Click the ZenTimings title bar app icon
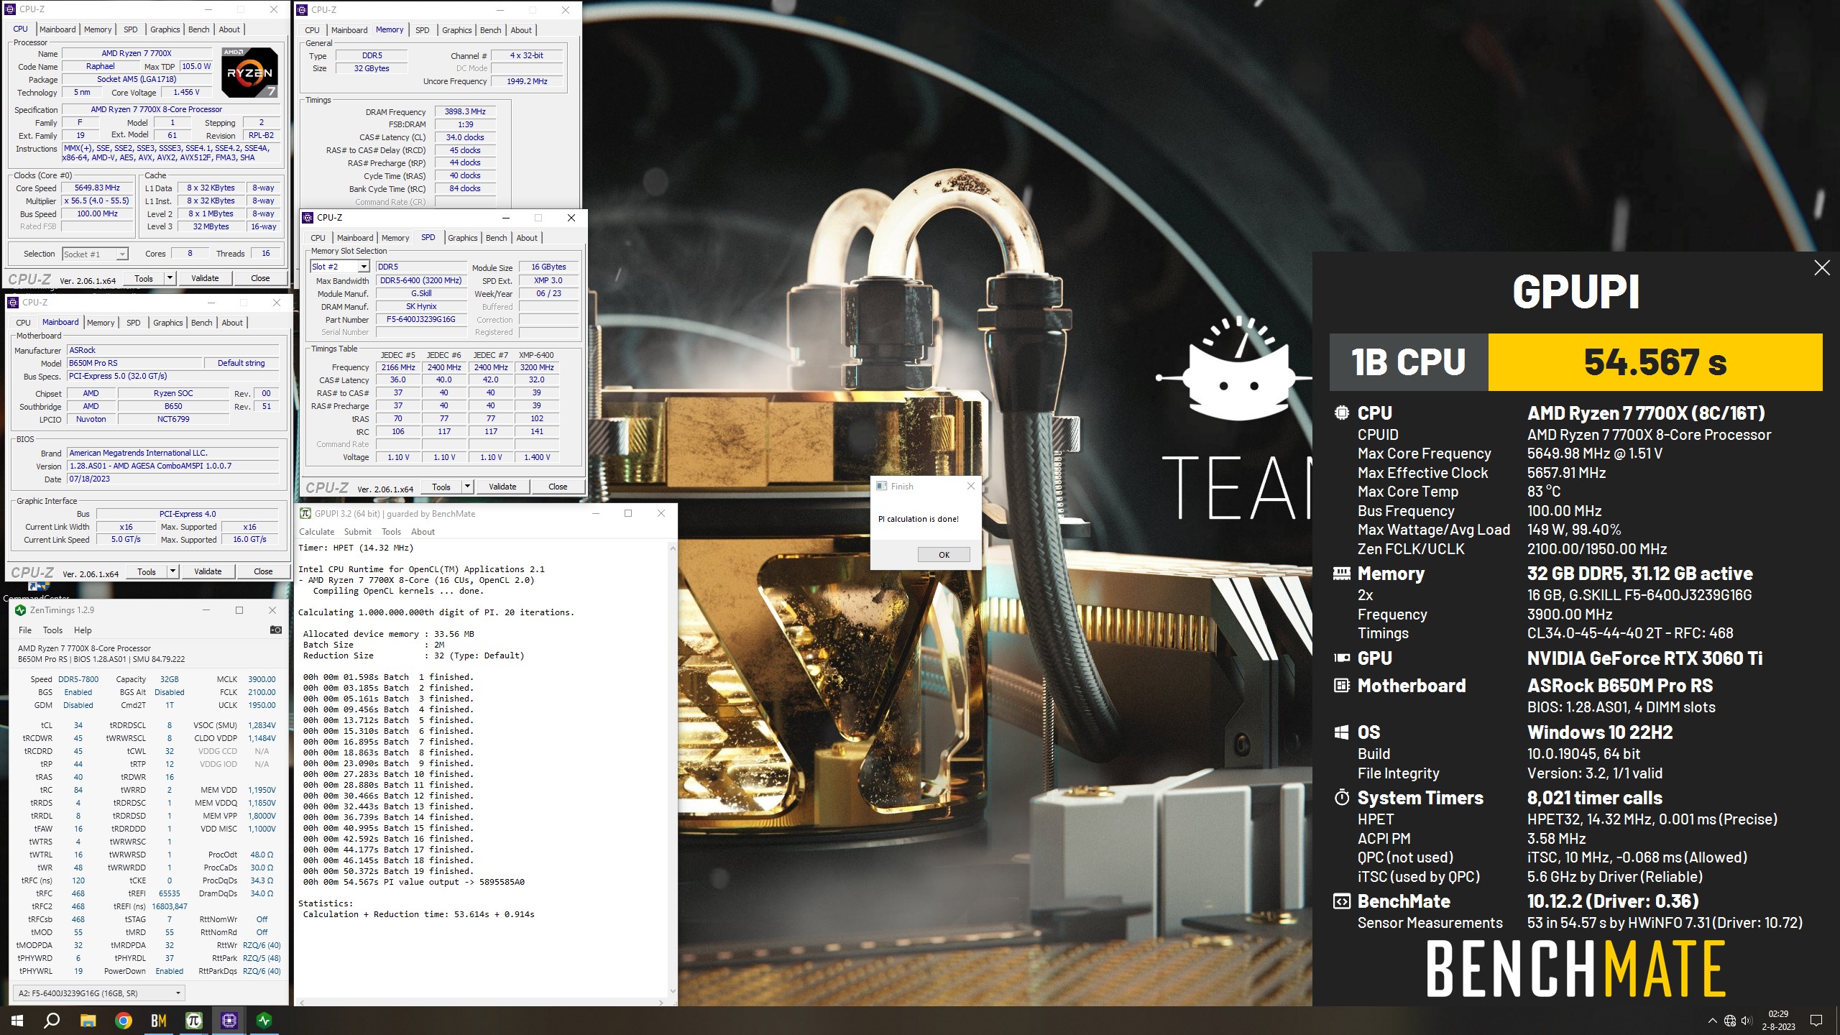This screenshot has width=1840, height=1035. (20, 610)
